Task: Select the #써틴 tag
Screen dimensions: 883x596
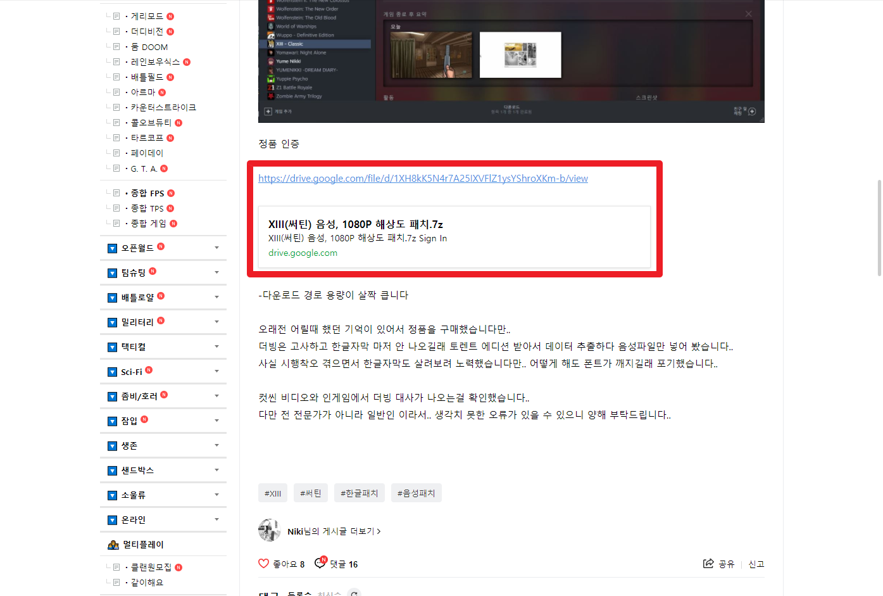Action: pyautogui.click(x=311, y=493)
